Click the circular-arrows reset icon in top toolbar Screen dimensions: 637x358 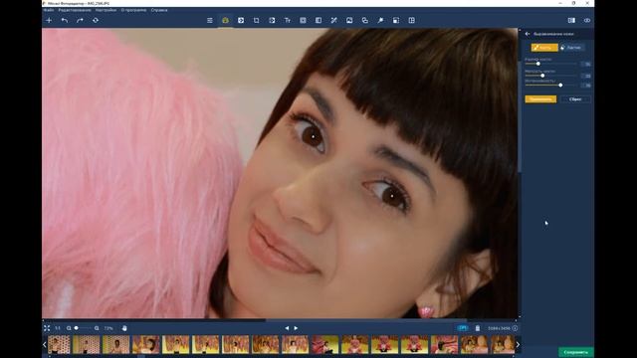[x=96, y=20]
